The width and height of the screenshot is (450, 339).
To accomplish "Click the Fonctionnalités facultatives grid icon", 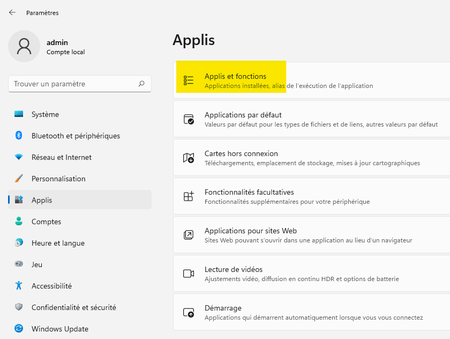I will pyautogui.click(x=189, y=196).
